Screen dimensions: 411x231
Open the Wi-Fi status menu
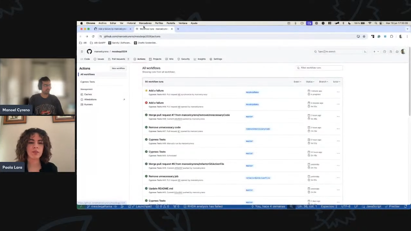pyautogui.click(x=370, y=23)
